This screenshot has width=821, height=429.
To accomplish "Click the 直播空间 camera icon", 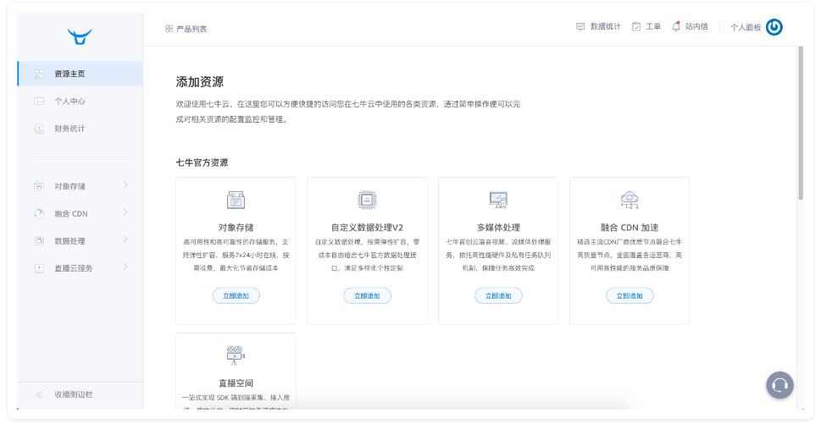I will [236, 355].
